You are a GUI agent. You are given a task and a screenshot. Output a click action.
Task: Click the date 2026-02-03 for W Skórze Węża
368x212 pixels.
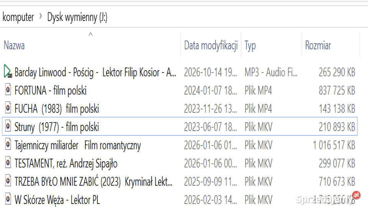tap(210, 200)
